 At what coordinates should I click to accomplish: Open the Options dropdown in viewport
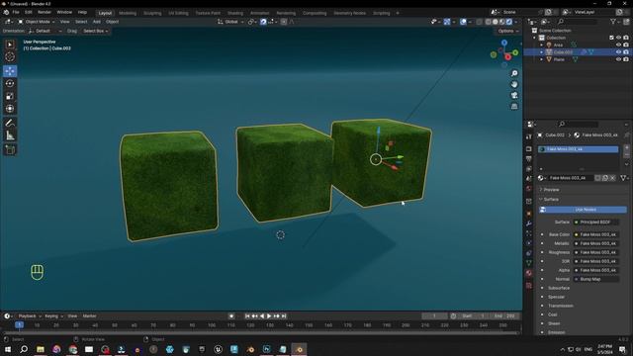click(x=507, y=31)
